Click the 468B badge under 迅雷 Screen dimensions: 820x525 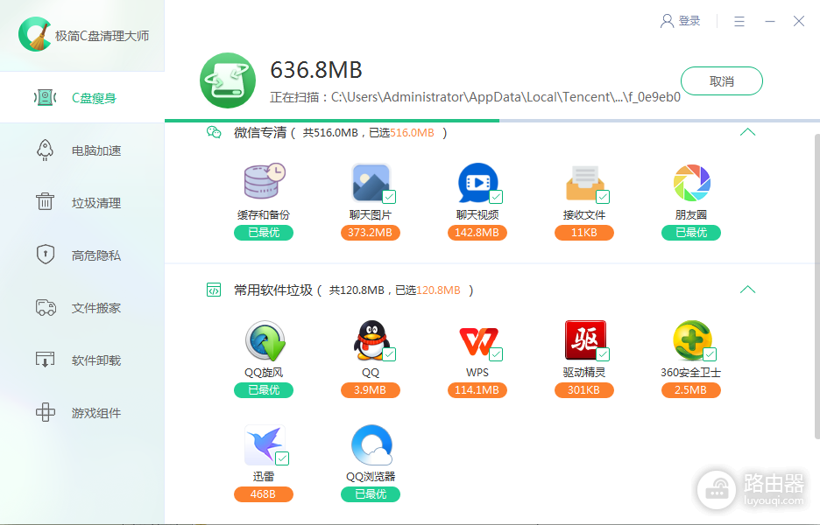pyautogui.click(x=264, y=494)
